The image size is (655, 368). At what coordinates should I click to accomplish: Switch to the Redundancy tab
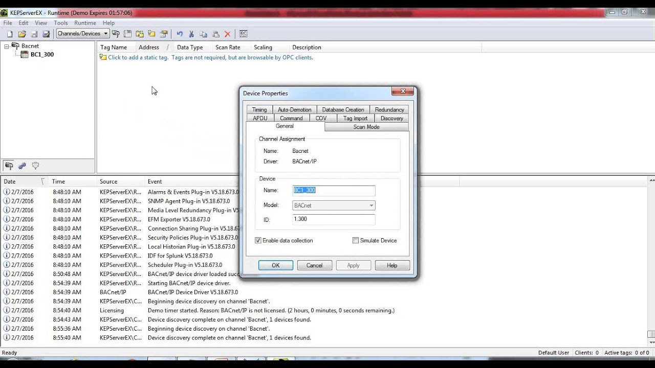(x=389, y=109)
